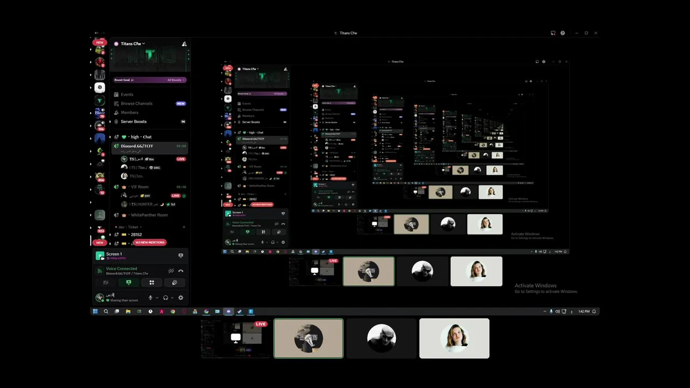
Task: Open the Screen 1 stream details
Action: 114,255
